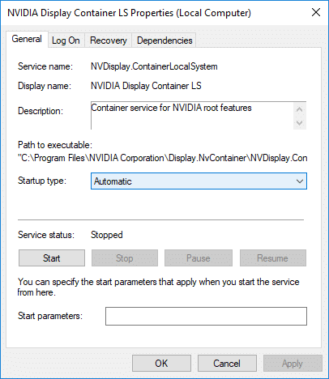Click the description scroll down arrow
This screenshot has width=329, height=379.
pos(299,123)
